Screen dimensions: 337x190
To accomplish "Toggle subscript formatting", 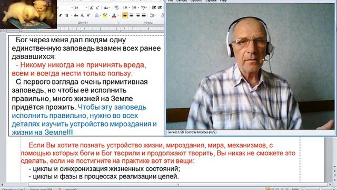I will pyautogui.click(x=82, y=15).
